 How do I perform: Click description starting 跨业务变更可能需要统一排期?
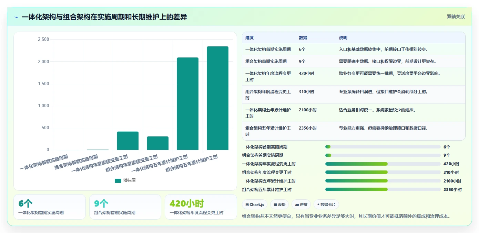coord(391,74)
